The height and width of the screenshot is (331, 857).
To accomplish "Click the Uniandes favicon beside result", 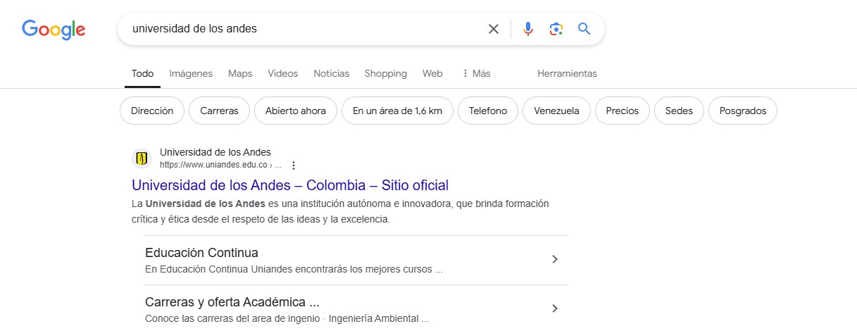I will (x=142, y=158).
